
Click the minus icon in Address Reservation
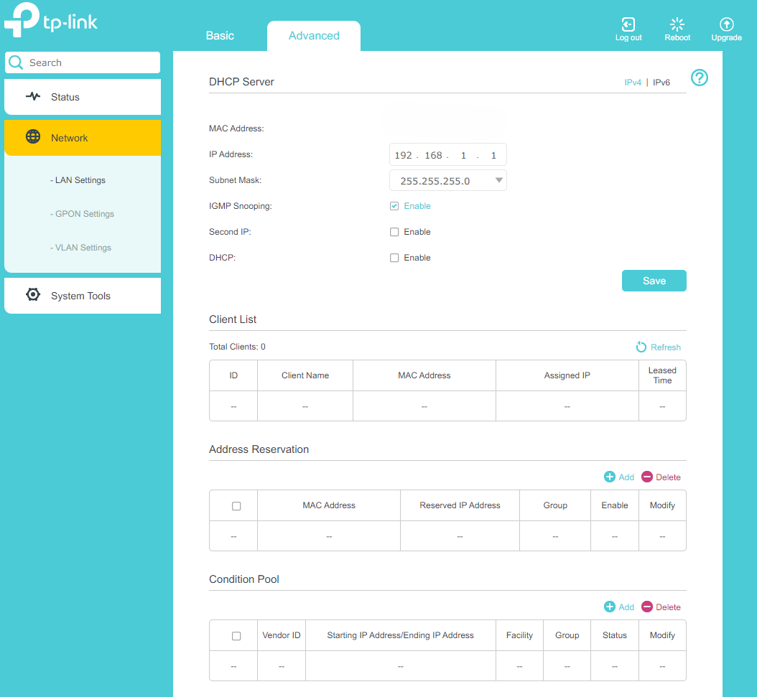647,477
